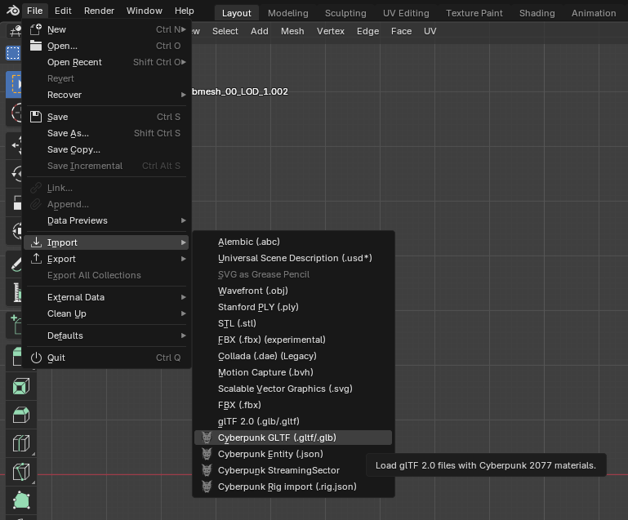Choose Cyberpunk Entity (.json) import
Viewport: 628px width, 520px height.
(x=270, y=454)
